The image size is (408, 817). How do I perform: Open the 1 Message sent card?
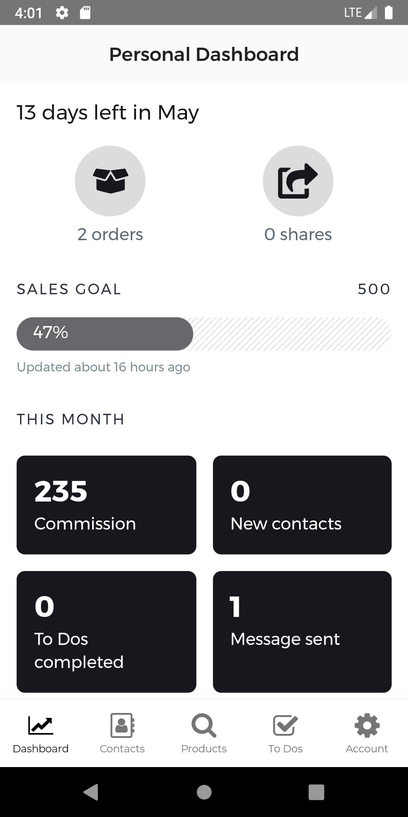point(302,632)
